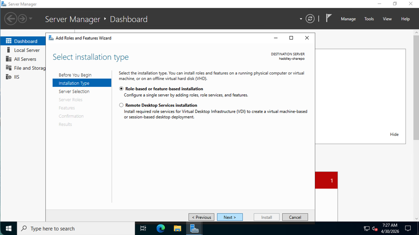Select Installation Type wizard step
The image size is (419, 235).
tap(82, 83)
